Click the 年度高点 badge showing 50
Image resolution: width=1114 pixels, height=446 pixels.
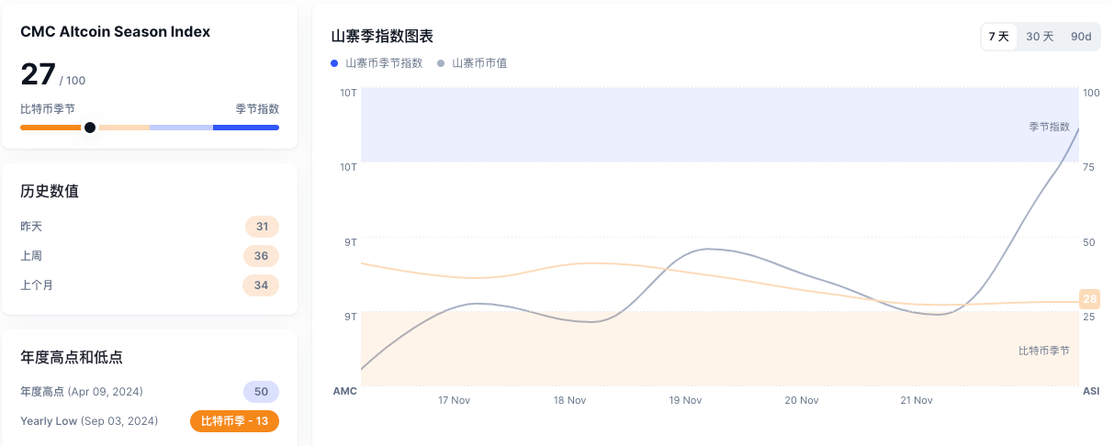261,392
